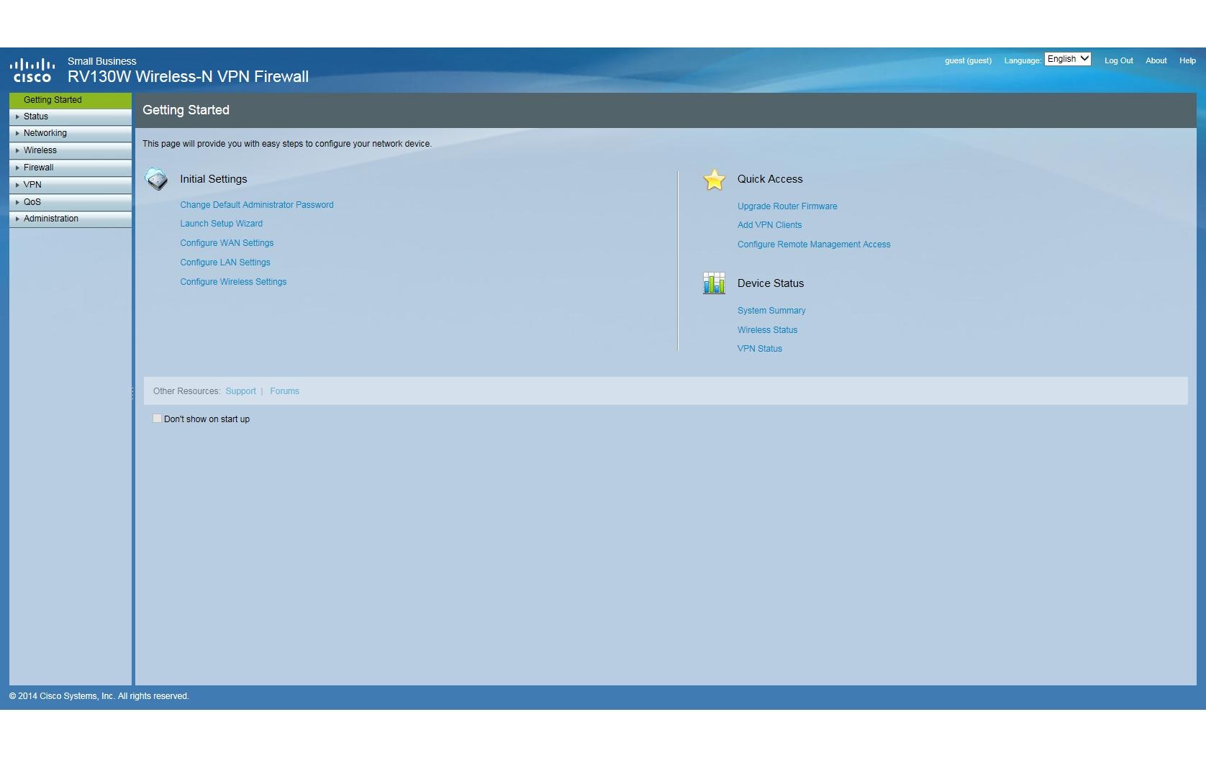Viewport: 1206px width, 758px height.
Task: Expand the VPN menu arrow
Action: point(17,185)
